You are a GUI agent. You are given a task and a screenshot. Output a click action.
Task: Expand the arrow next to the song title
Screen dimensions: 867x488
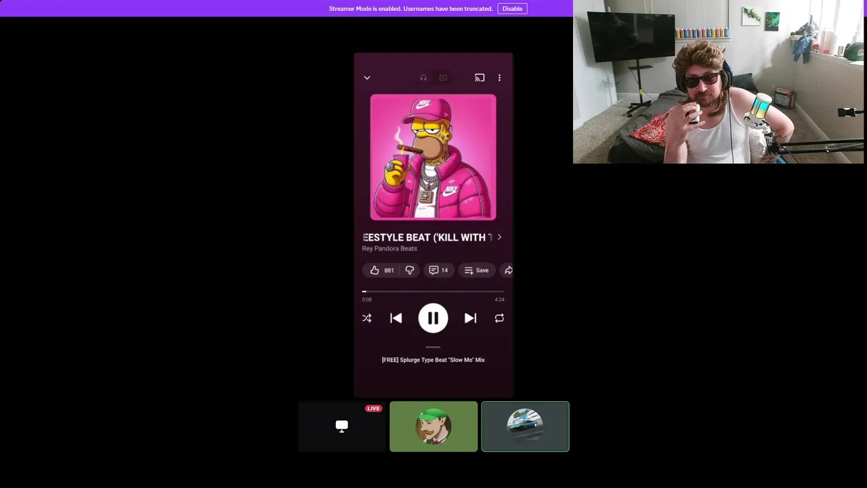[499, 237]
